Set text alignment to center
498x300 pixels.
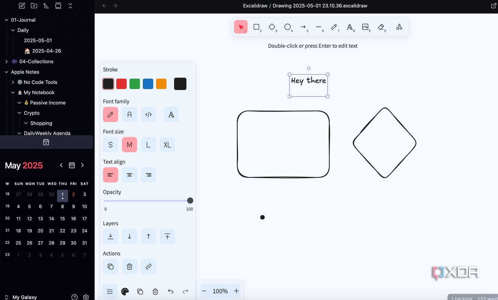point(129,175)
